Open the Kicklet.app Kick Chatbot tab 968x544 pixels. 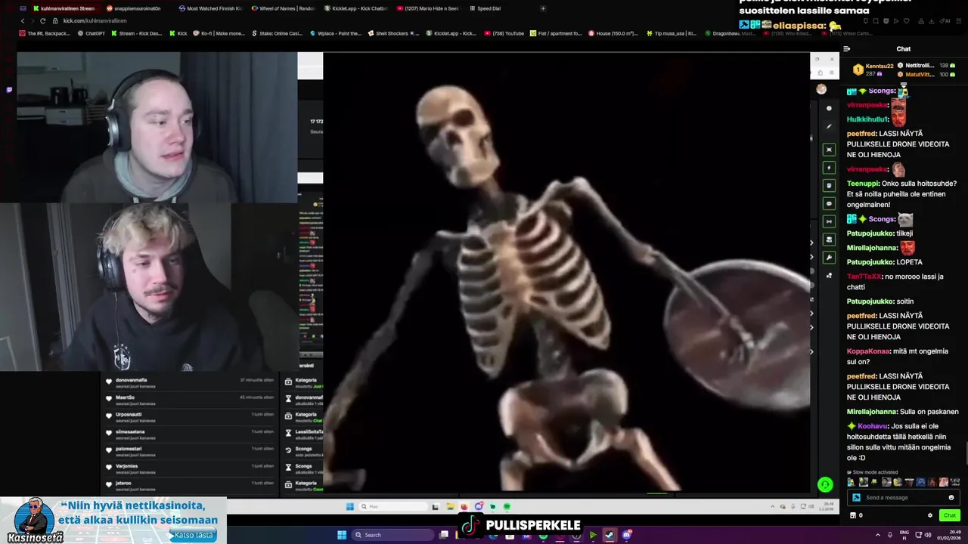355,8
